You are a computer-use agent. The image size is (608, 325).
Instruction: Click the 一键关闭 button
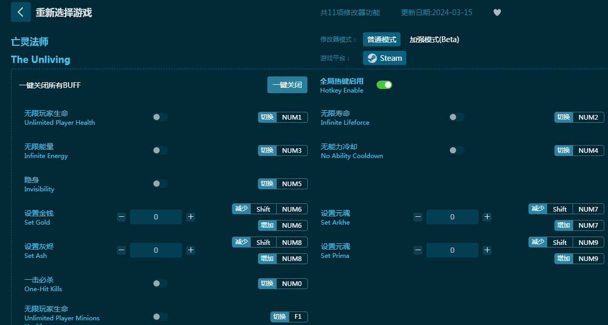pos(287,85)
